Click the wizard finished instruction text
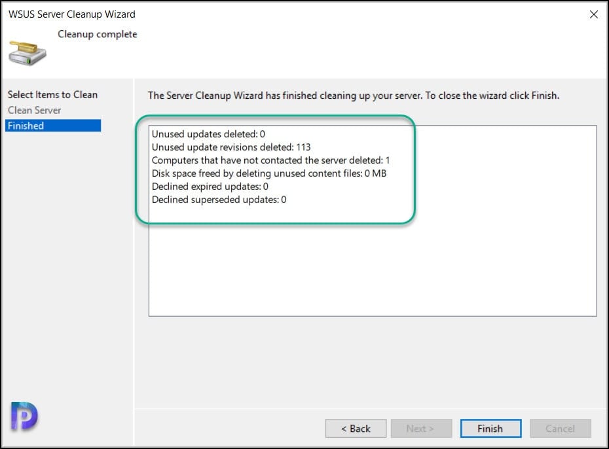 tap(354, 96)
